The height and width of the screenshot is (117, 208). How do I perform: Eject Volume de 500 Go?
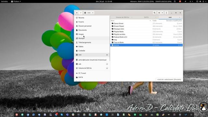(x=107, y=68)
